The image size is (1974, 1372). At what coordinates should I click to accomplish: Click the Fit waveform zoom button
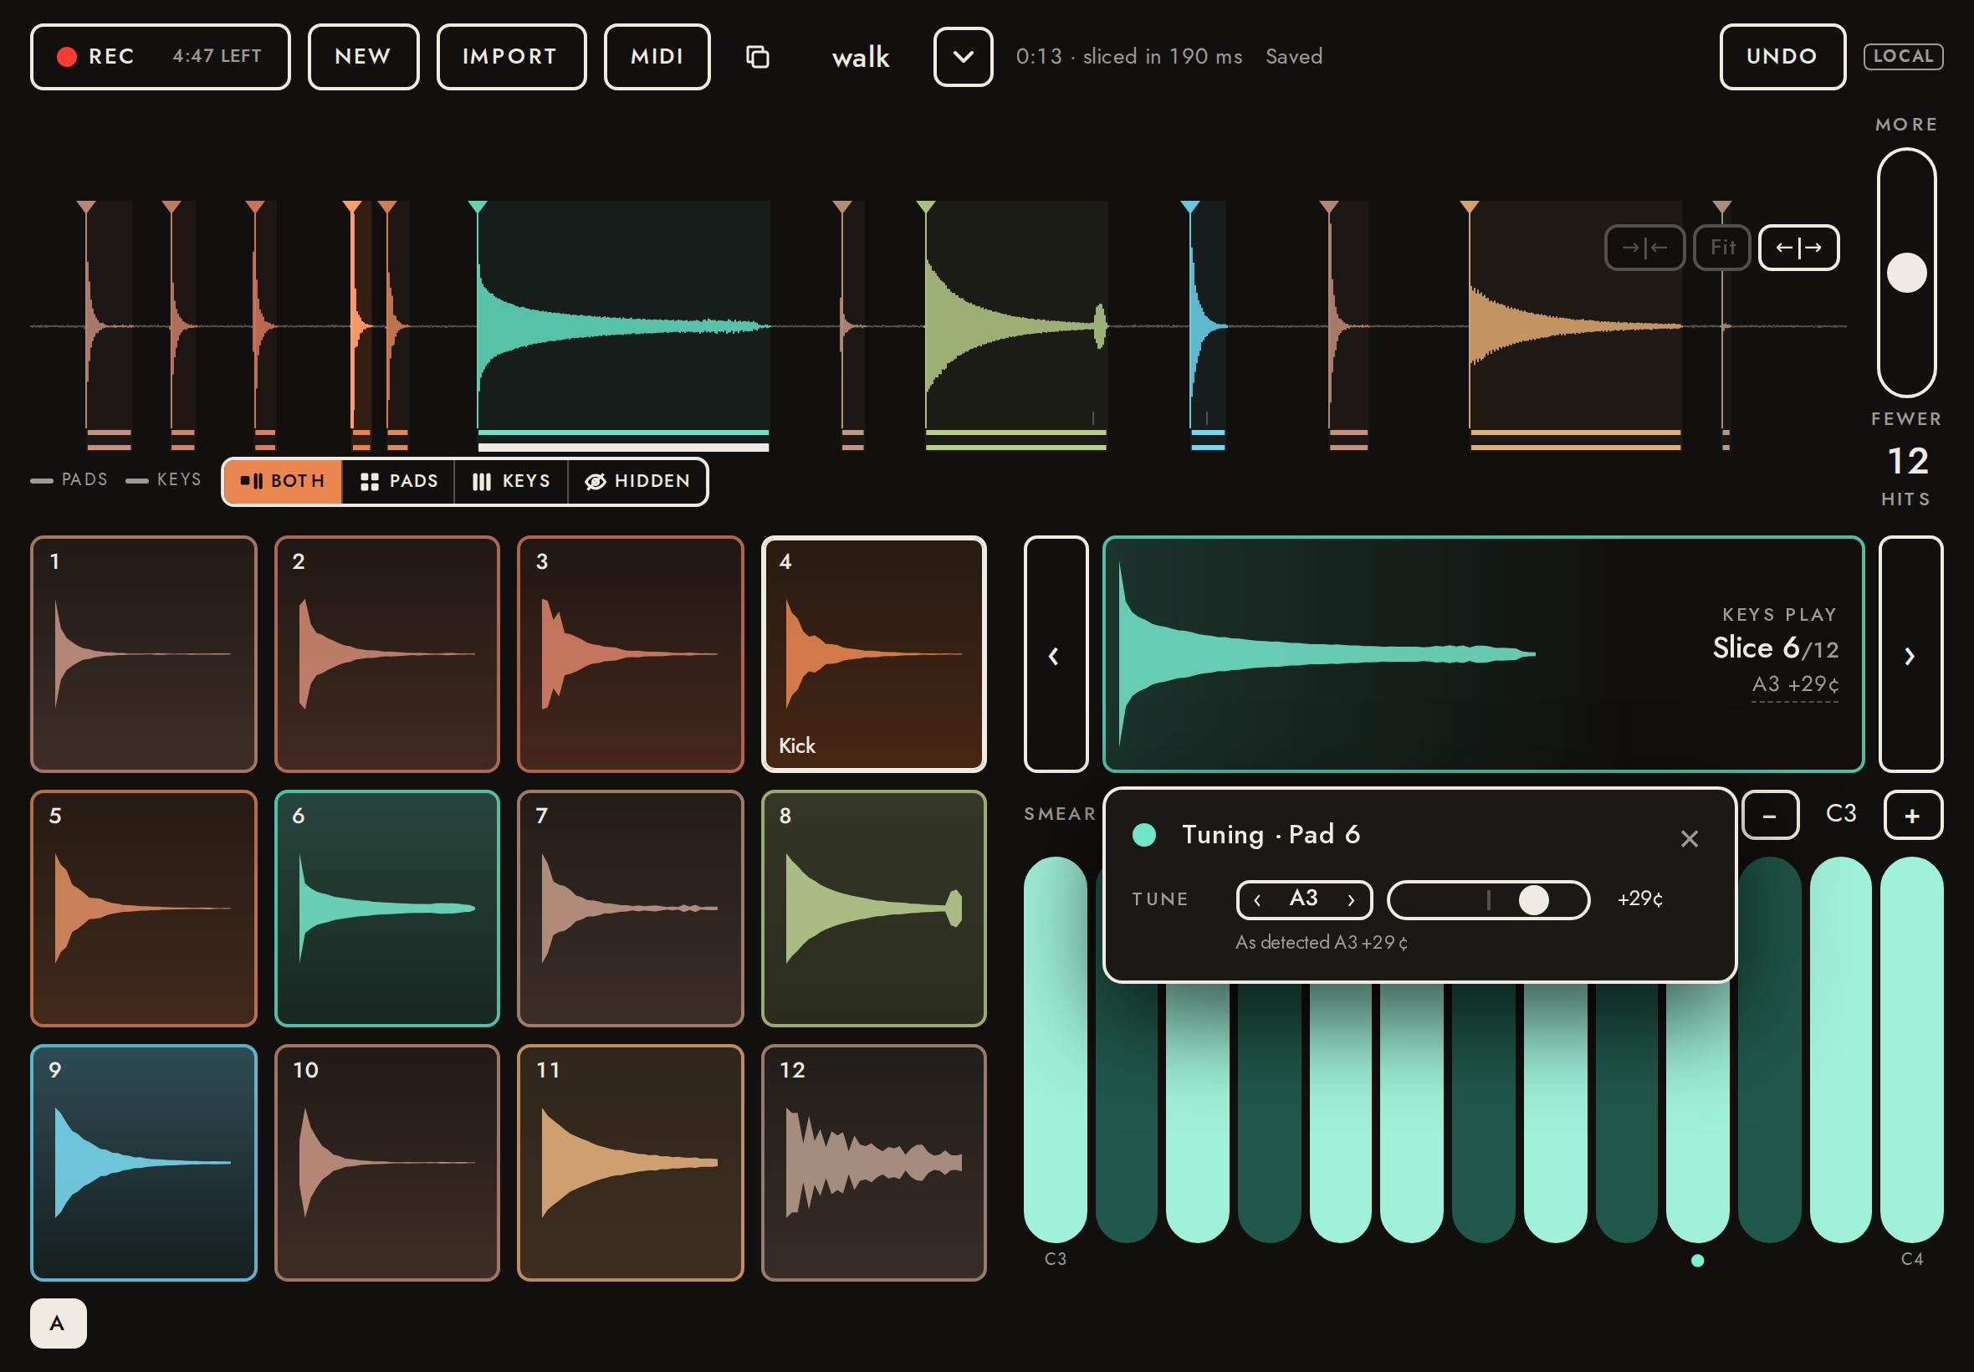(1722, 248)
